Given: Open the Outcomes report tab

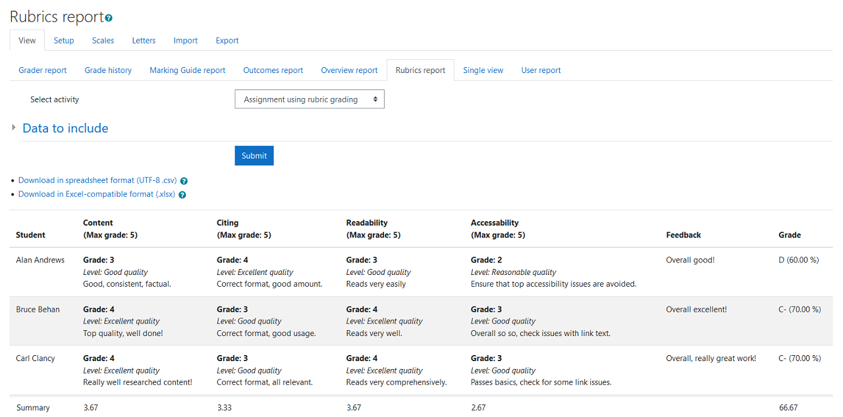Looking at the screenshot, I should [x=273, y=70].
